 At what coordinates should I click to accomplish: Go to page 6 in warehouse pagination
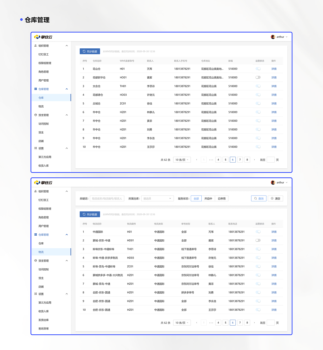coord(233,160)
